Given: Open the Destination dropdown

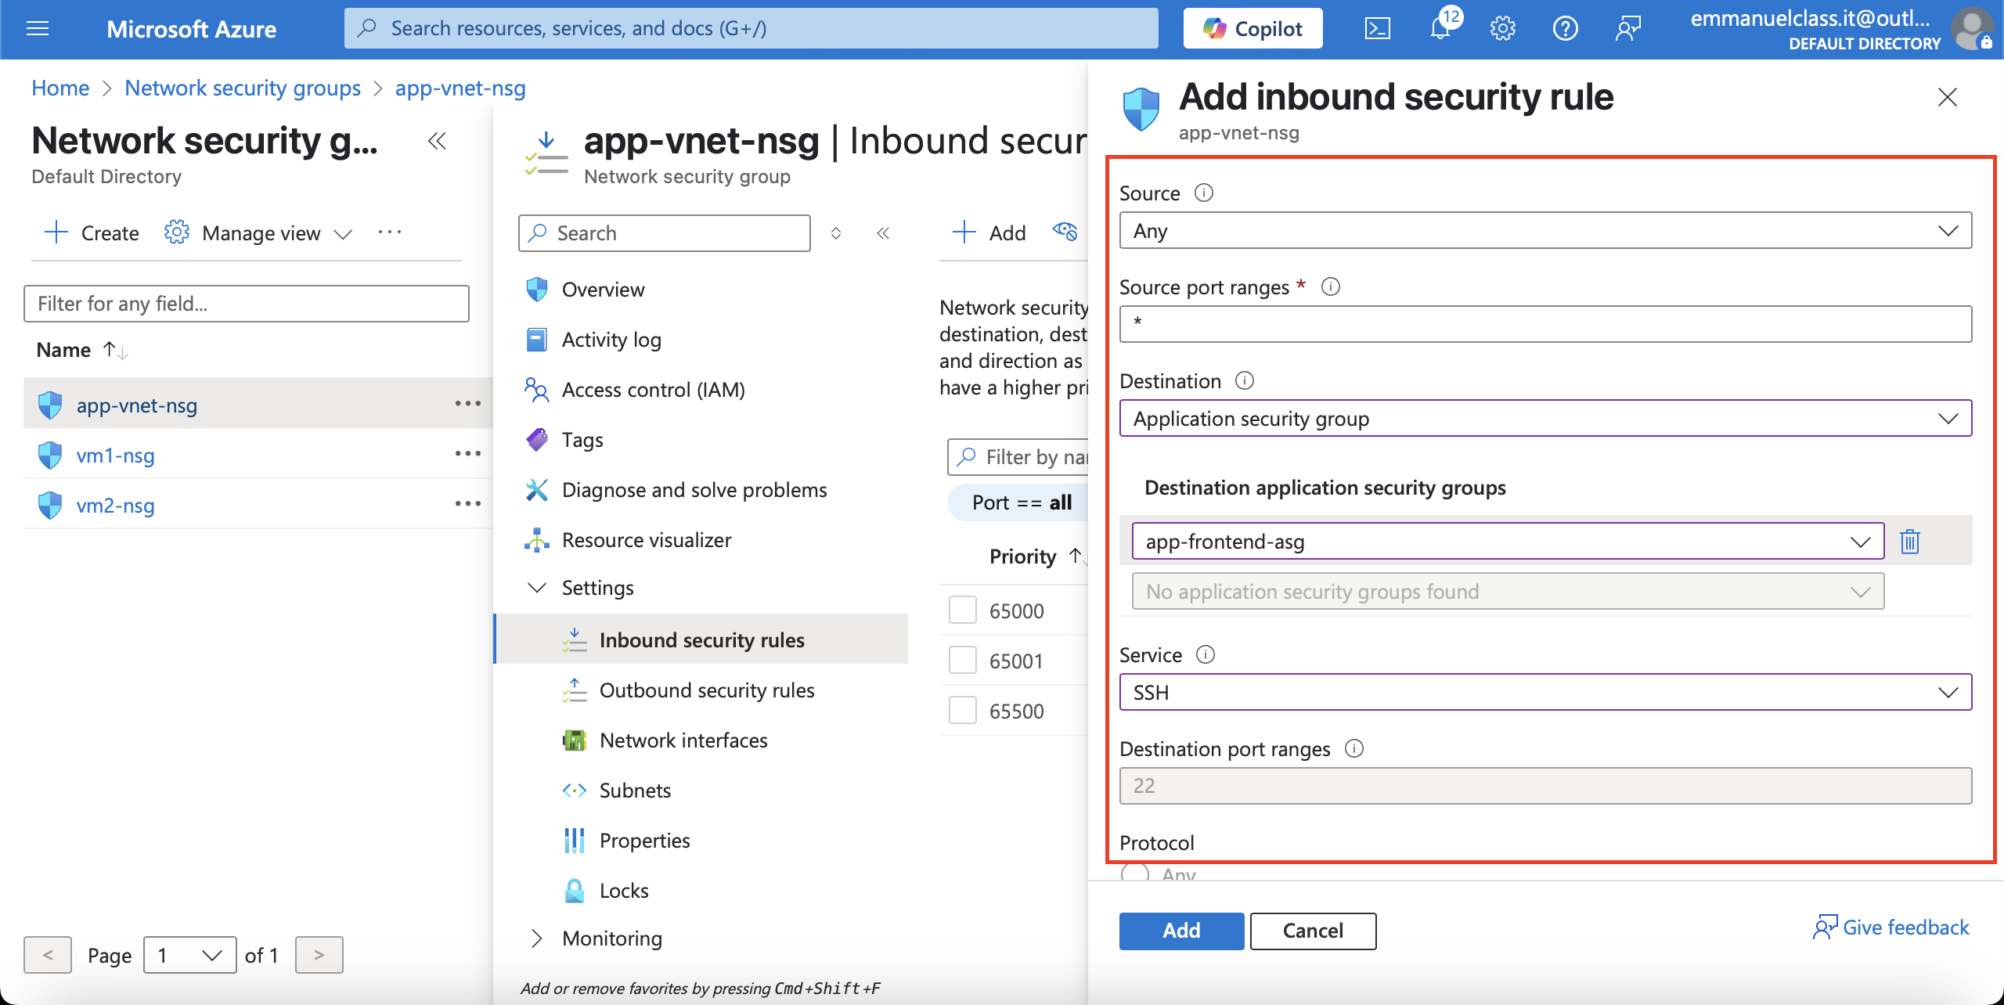Looking at the screenshot, I should (1545, 419).
